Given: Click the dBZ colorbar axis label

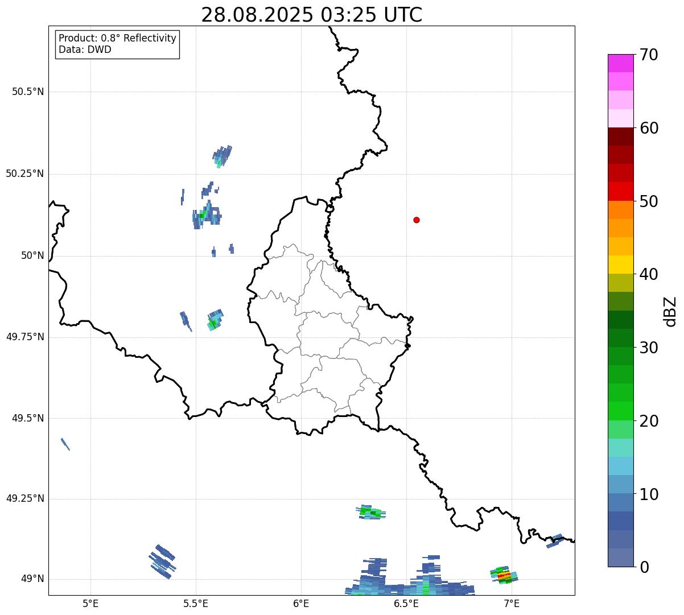Looking at the screenshot, I should [670, 311].
